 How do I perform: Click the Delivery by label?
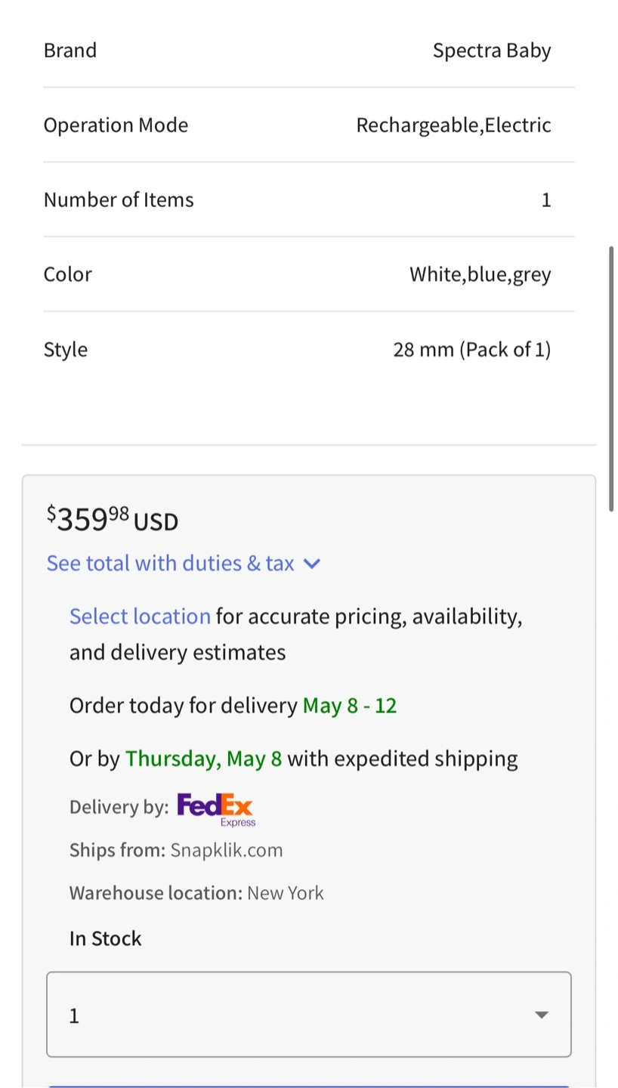(x=119, y=807)
